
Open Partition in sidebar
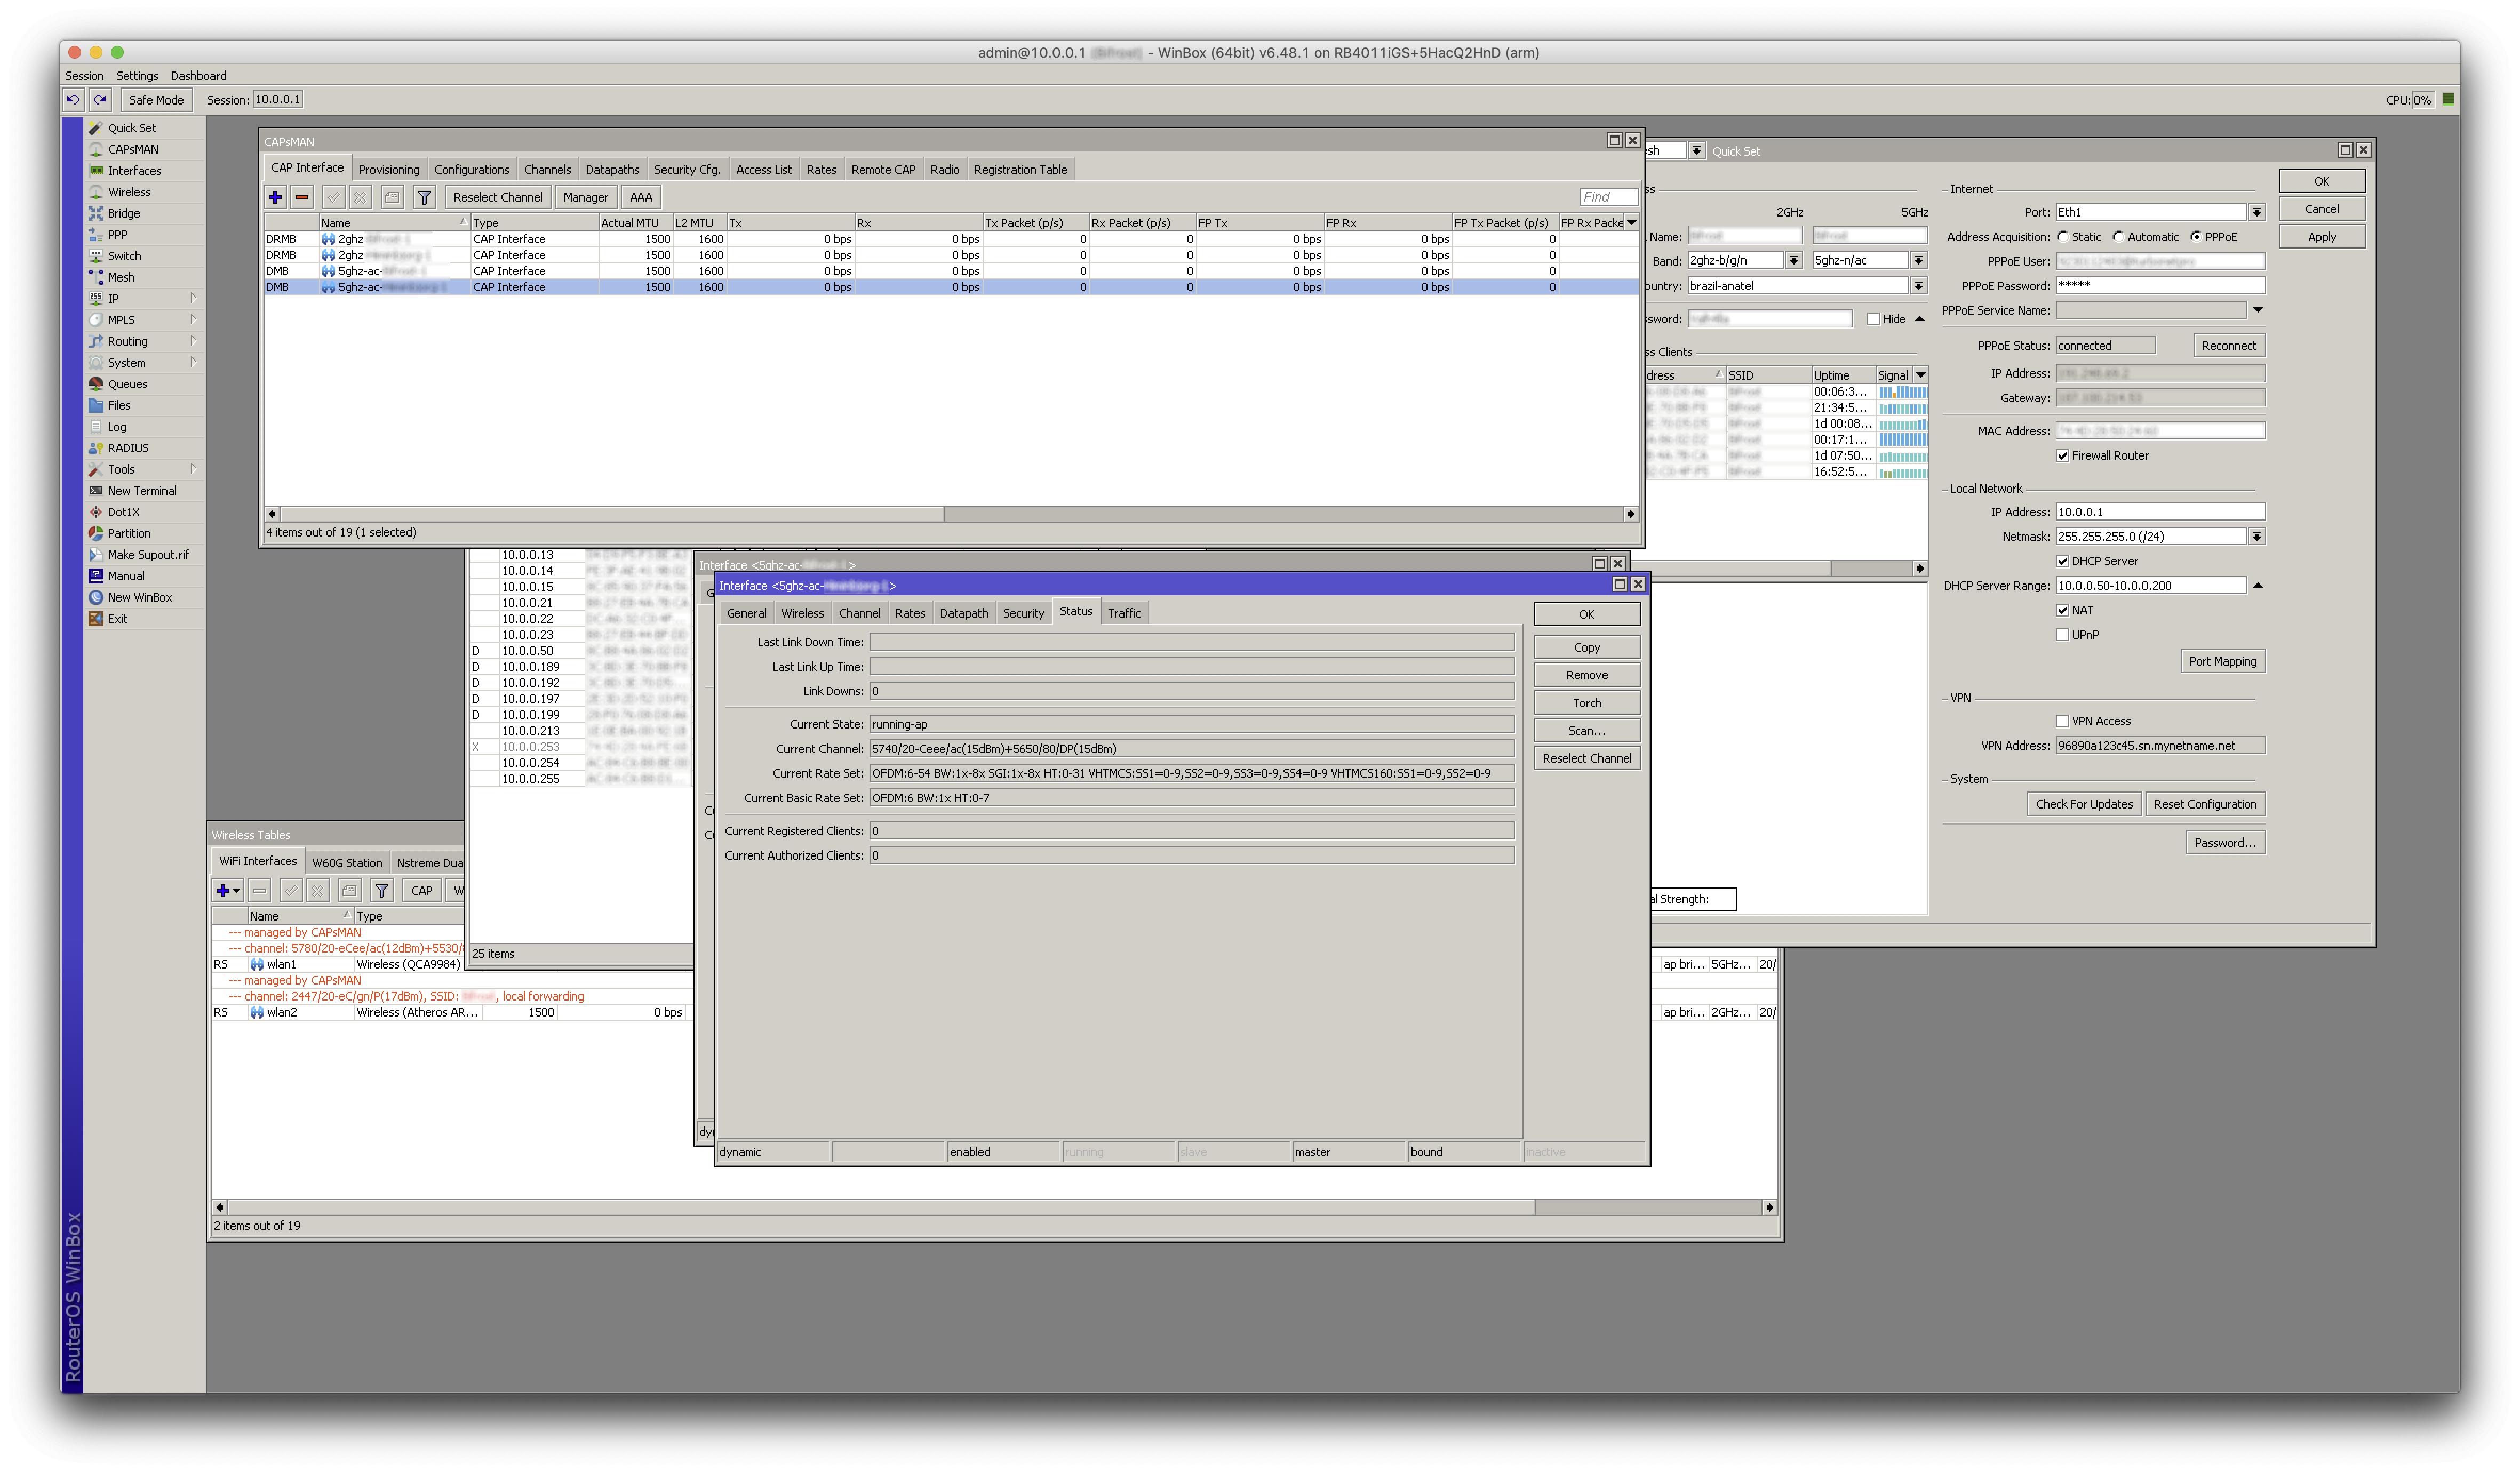tap(129, 533)
